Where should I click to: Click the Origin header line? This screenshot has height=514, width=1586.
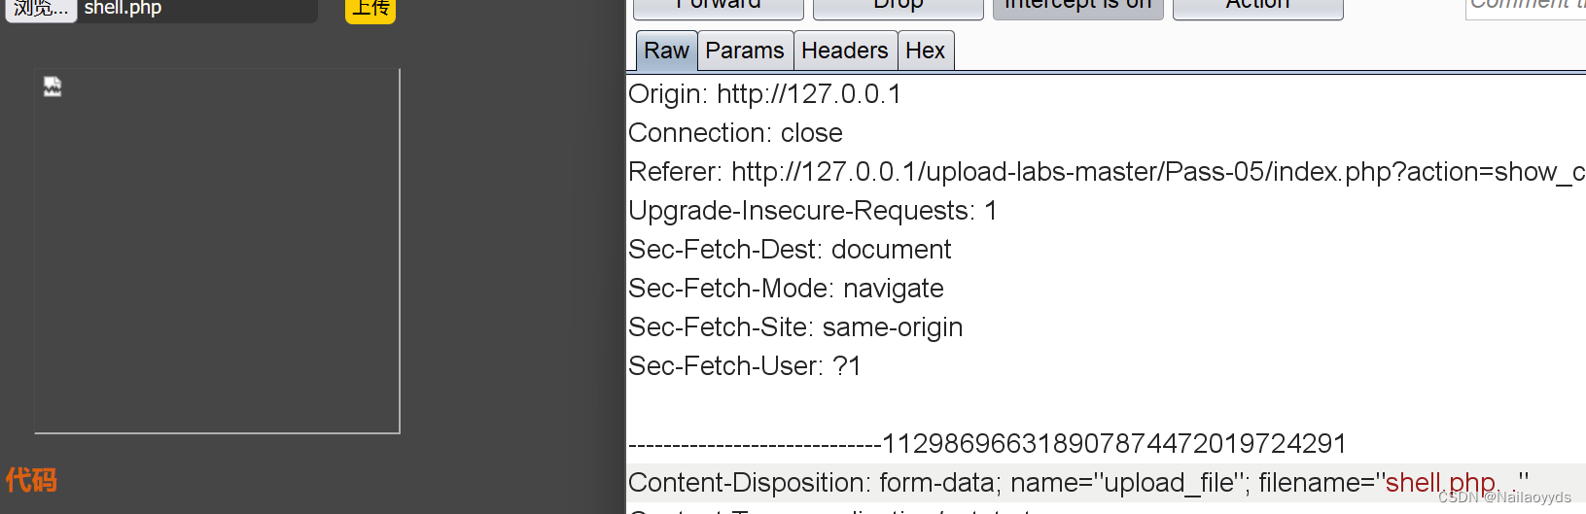[764, 94]
